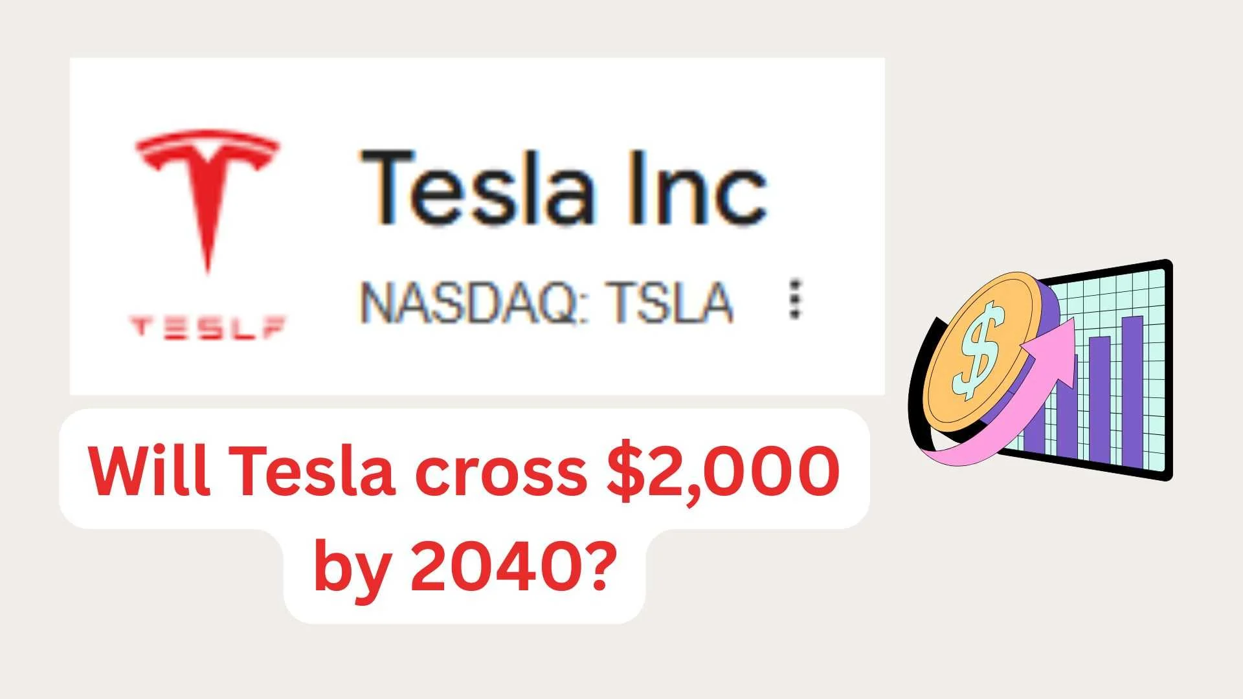Image resolution: width=1243 pixels, height=699 pixels.
Task: Click the Will Tesla cross headline text
Action: (337, 471)
